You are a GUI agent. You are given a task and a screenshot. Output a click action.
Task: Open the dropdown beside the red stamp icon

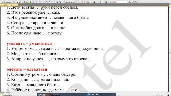pyautogui.click(x=116, y=2)
